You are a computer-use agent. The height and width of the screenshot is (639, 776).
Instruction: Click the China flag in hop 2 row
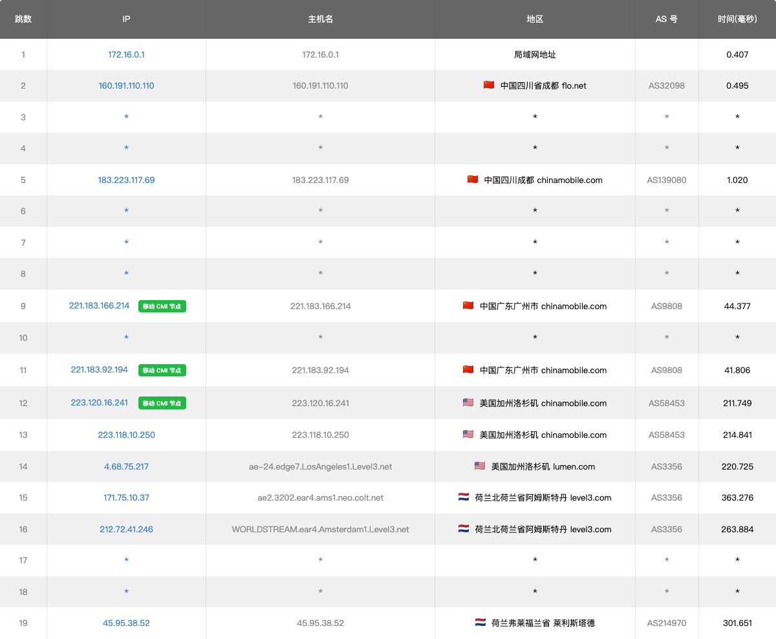pyautogui.click(x=489, y=85)
